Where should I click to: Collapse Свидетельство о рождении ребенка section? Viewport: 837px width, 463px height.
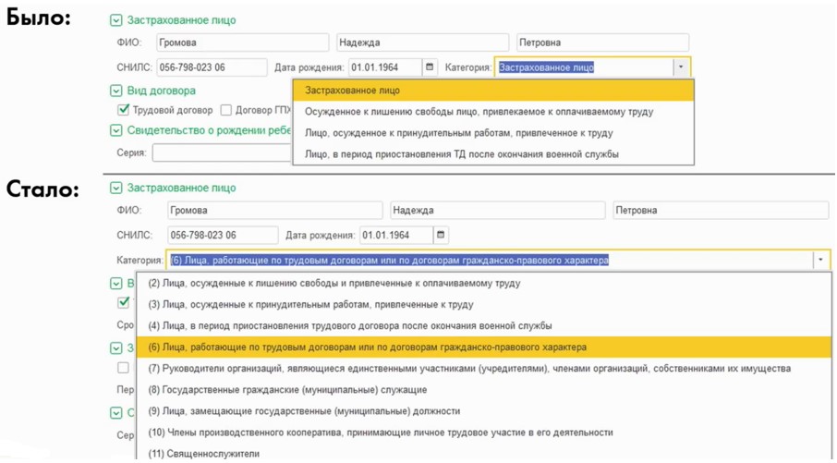coord(115,130)
